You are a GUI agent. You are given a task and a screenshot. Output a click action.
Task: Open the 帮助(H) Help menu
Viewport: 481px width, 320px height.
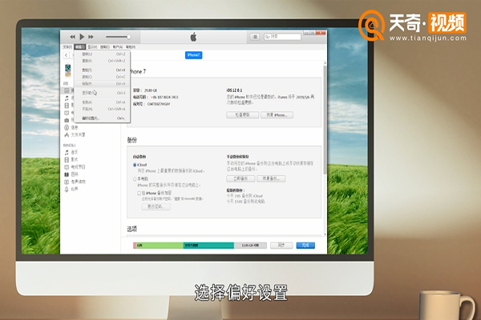point(131,47)
